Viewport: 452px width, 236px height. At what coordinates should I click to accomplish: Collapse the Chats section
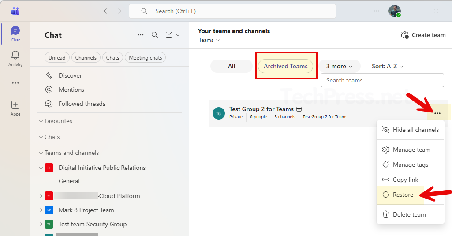(41, 137)
